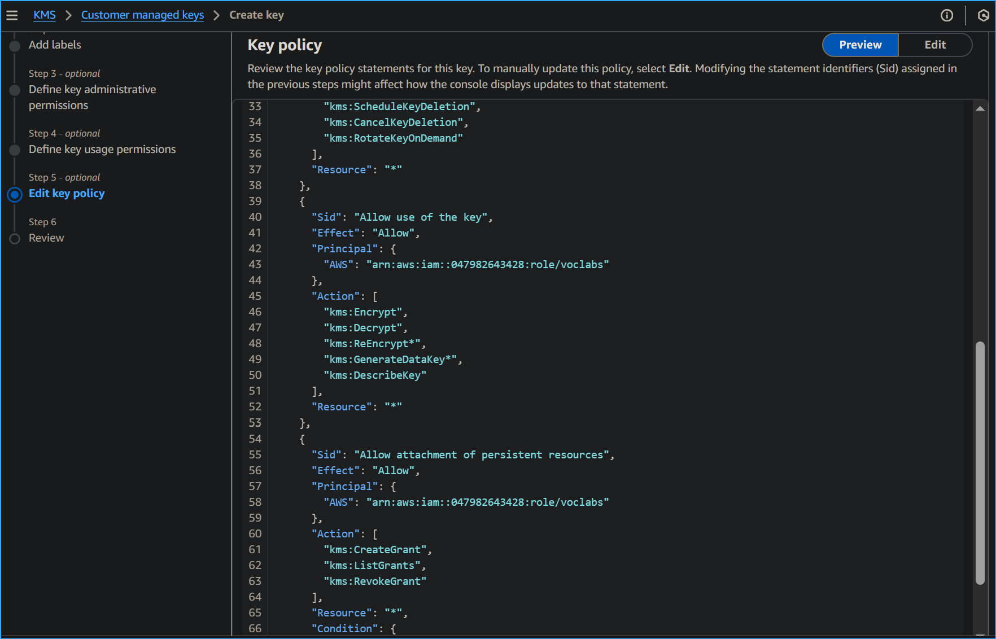Viewport: 996px width, 639px height.
Task: Click line number 54 in the gutter
Action: pyautogui.click(x=255, y=439)
